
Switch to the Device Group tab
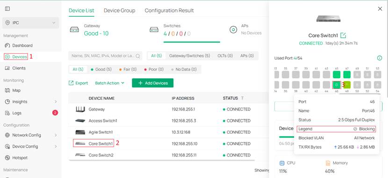[x=119, y=10]
